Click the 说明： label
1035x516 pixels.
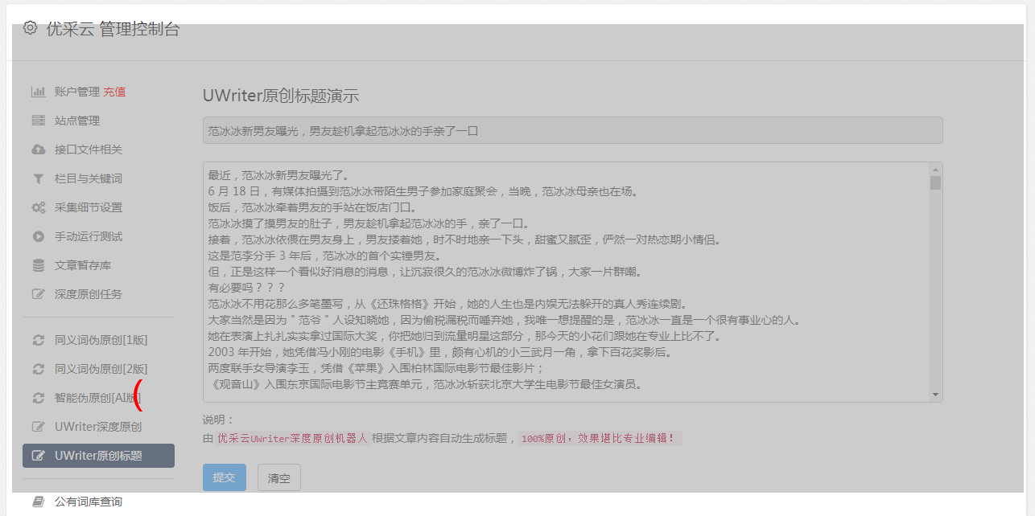[x=218, y=420]
